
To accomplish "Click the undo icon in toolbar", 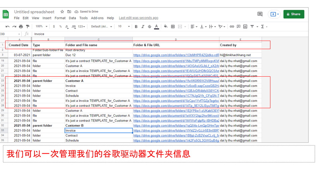I will pos(8,26).
